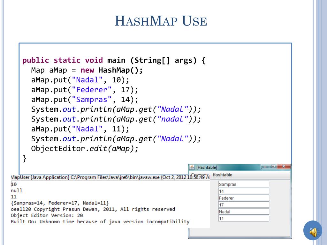
Task: Open the partially hidden Common menu
Action: point(200,174)
